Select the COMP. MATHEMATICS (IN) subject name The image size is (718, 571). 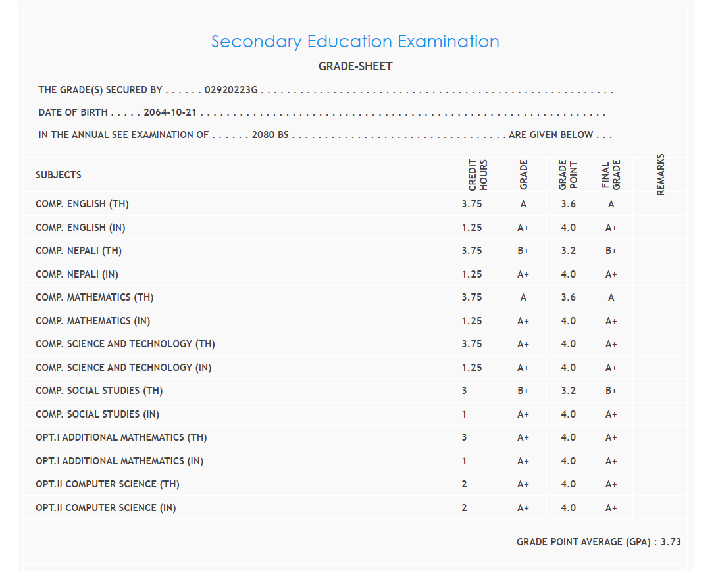tap(93, 321)
